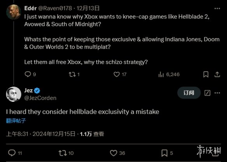Retweet Edér's post about Xbox exclusives
Image resolution: width=227 pixels, height=162 pixels.
pos(72,75)
